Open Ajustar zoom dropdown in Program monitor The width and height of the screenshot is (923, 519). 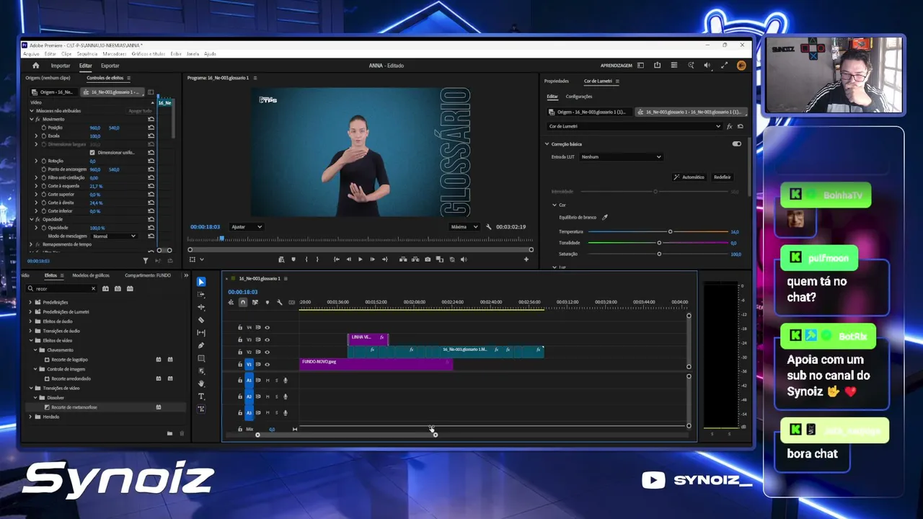tap(247, 226)
